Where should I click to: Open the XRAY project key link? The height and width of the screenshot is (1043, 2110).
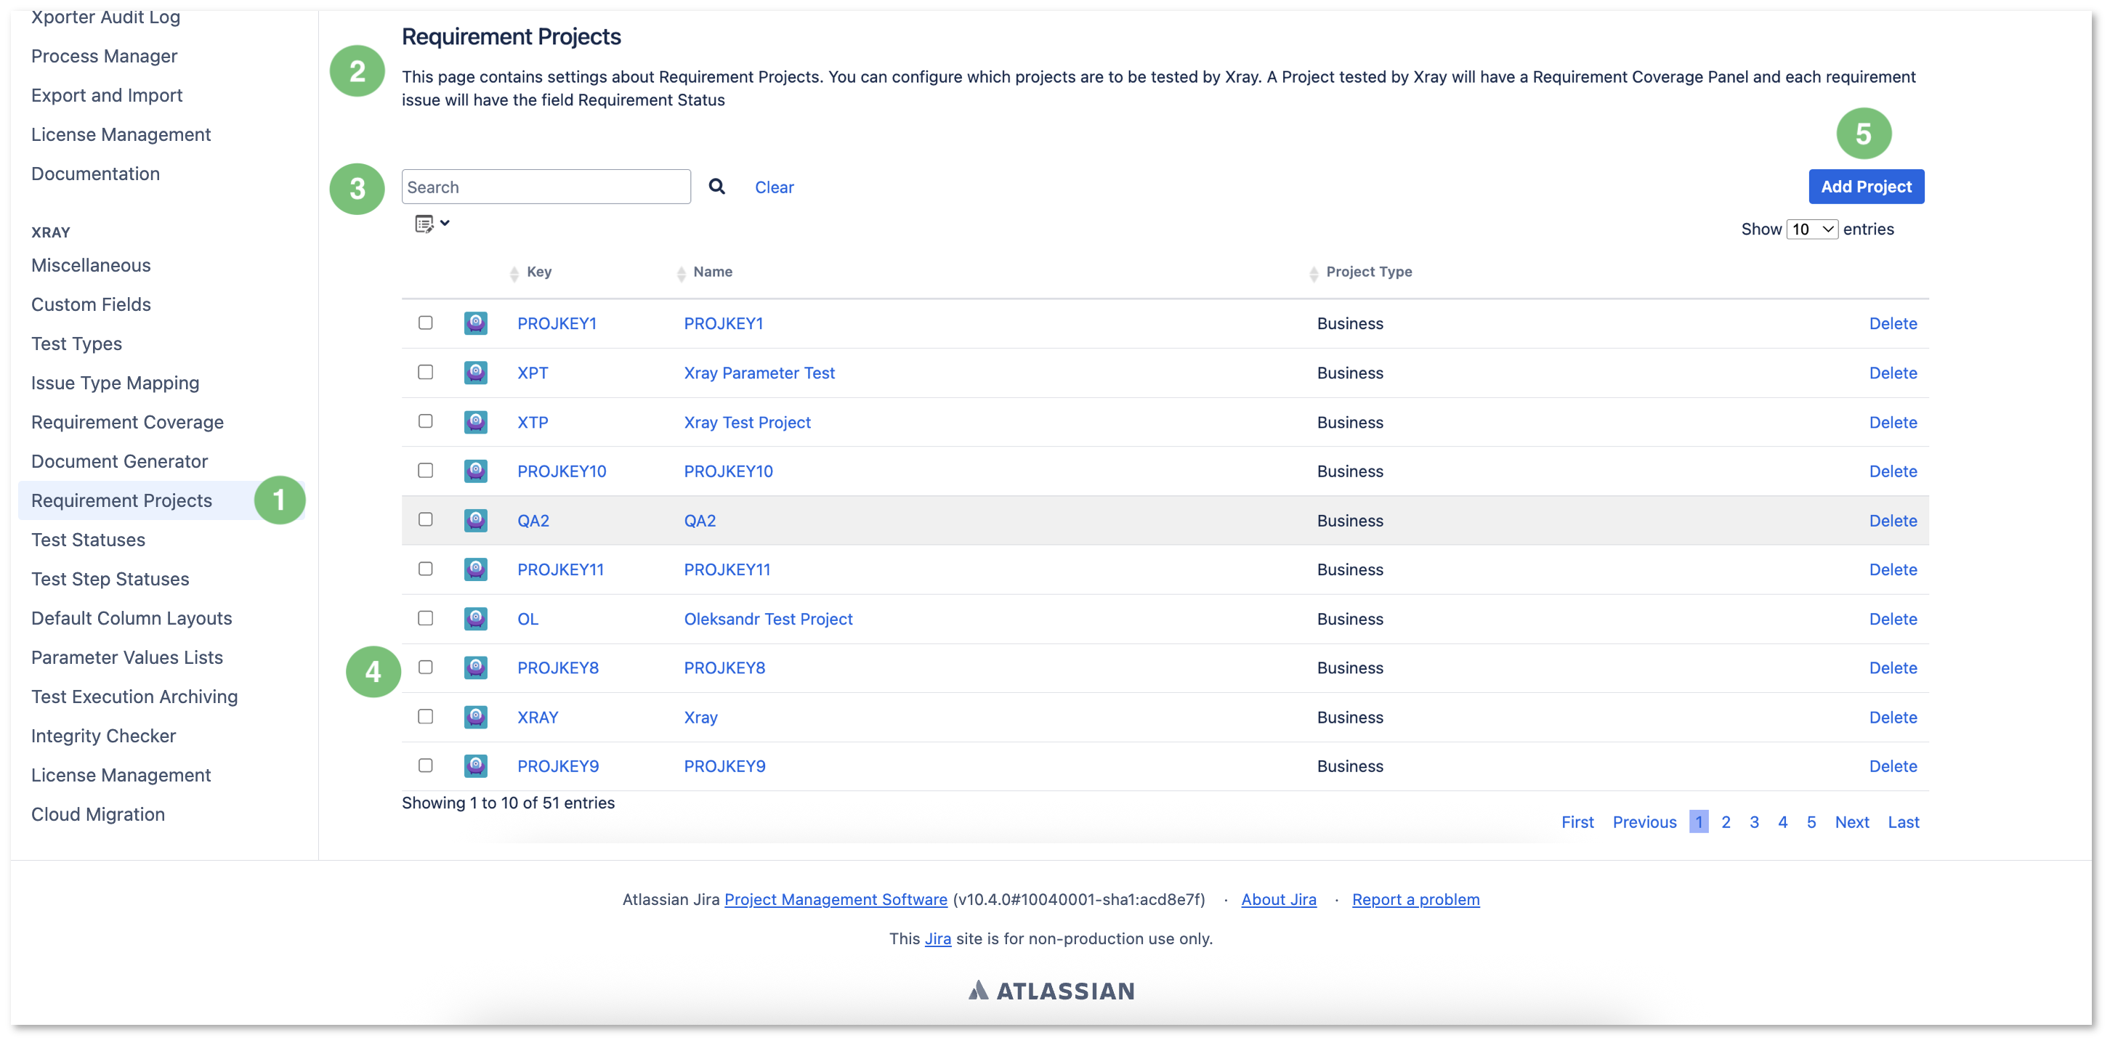tap(538, 717)
